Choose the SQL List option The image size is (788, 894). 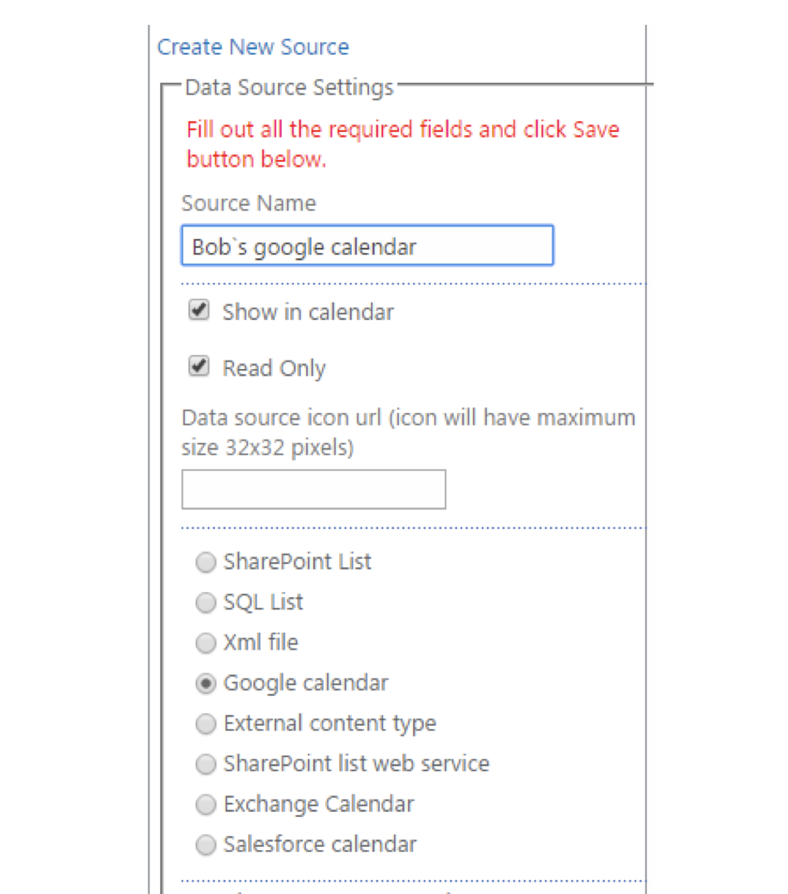click(205, 603)
